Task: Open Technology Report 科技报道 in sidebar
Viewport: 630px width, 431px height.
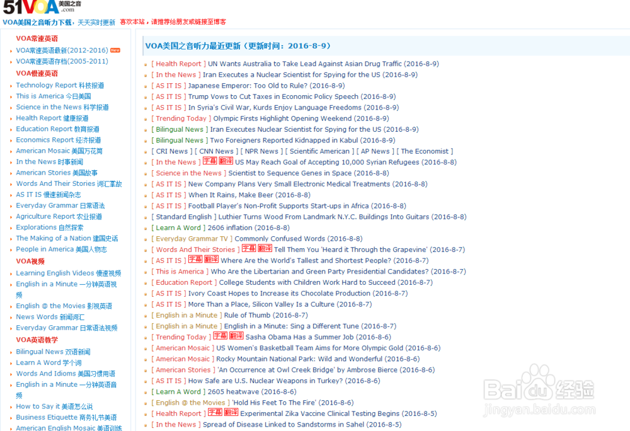Action: [60, 85]
